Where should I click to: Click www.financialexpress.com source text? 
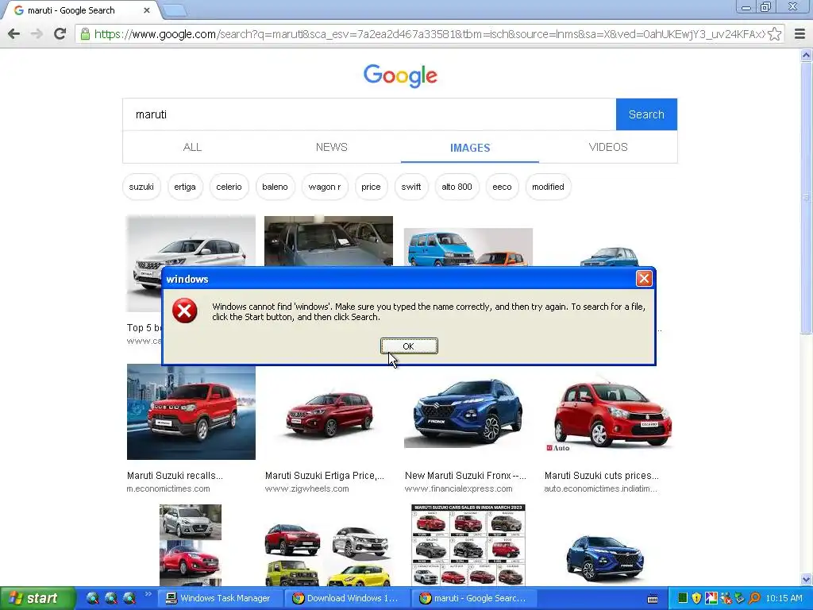coord(458,488)
